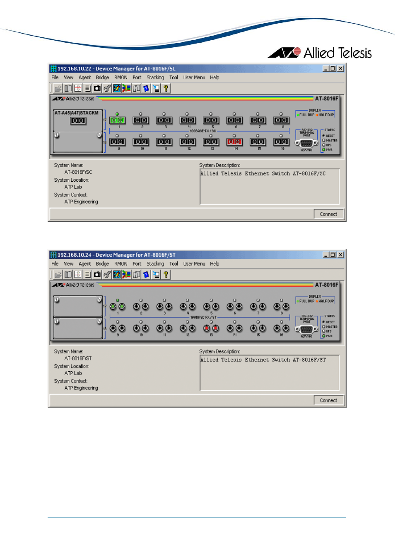Click MASTER status LED on AT-8016F/ST
The image size is (395, 560).
coord(324,327)
